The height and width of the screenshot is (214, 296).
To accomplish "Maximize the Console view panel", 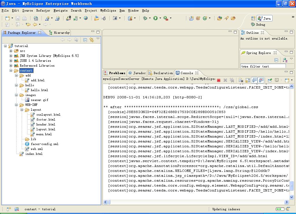I will 291,72.
